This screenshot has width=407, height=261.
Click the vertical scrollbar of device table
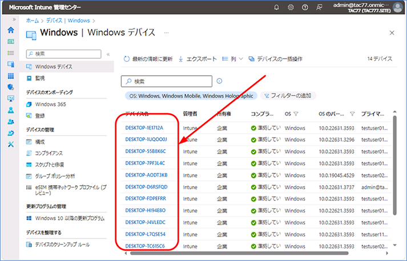click(395, 165)
